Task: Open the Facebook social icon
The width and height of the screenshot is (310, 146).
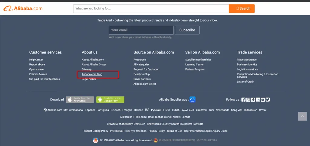Action: coord(243,100)
